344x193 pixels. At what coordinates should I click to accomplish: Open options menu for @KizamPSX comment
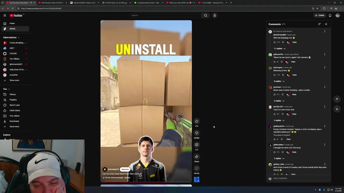(325, 54)
